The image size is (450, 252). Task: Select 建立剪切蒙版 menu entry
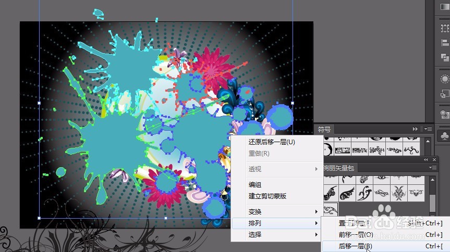pos(267,196)
